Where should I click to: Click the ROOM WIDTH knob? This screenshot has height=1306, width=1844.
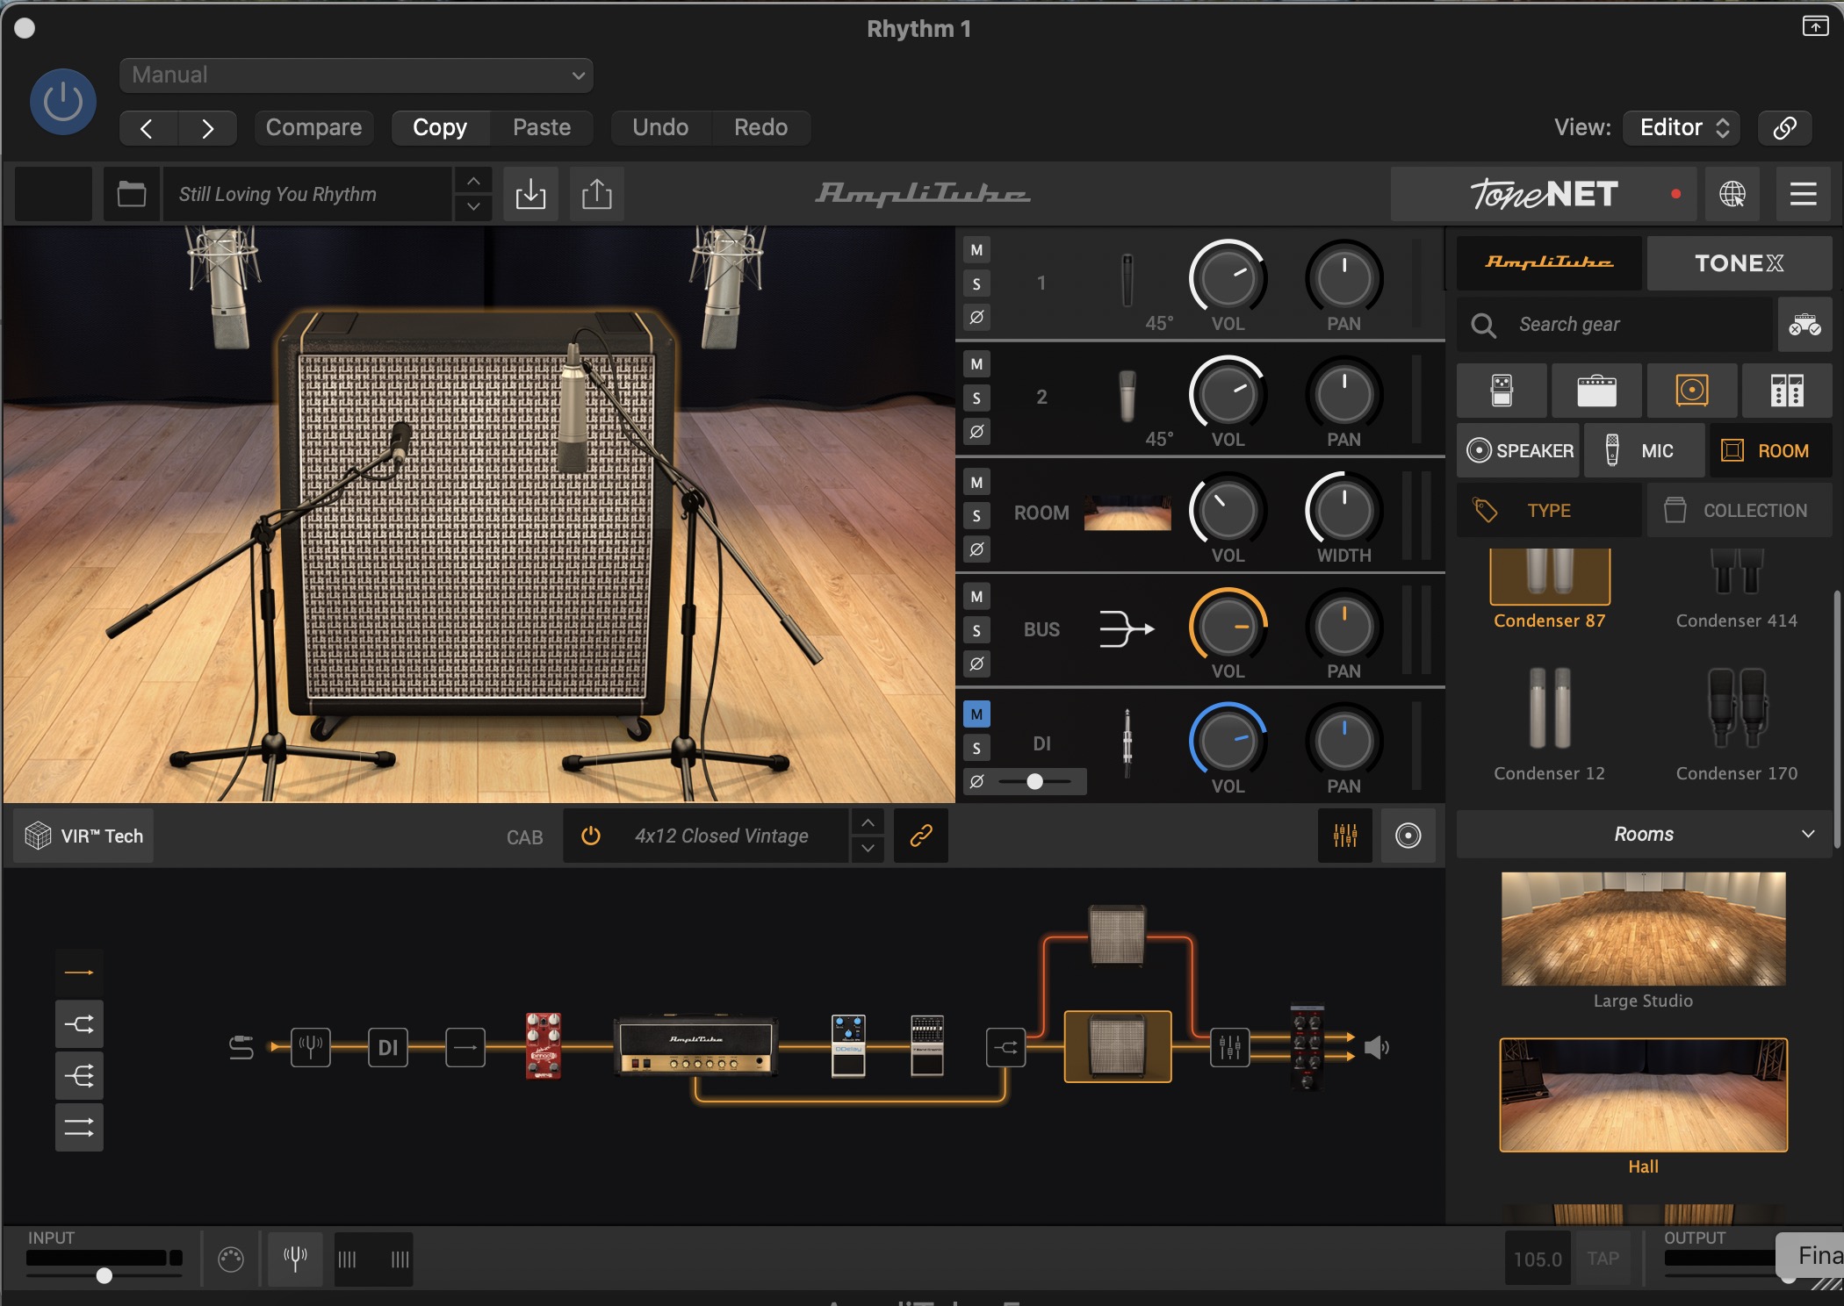1343,510
